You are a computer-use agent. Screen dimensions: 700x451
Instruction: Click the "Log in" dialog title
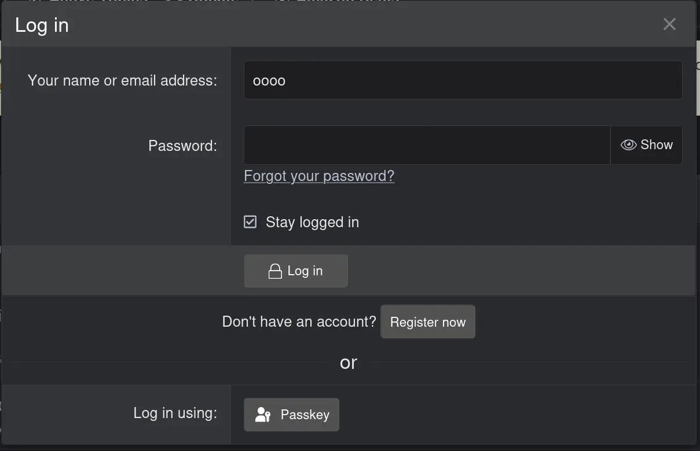[42, 25]
